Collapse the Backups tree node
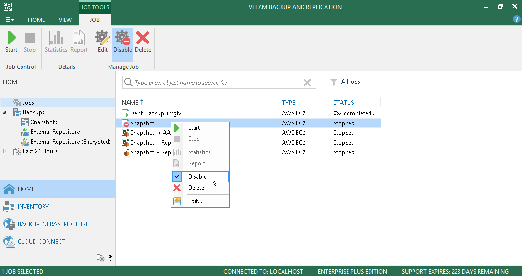 [x=4, y=112]
